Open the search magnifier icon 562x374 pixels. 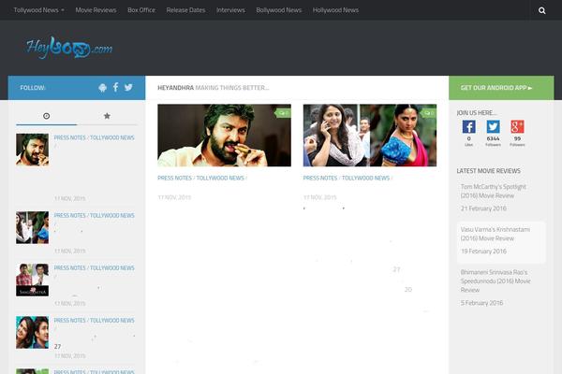[542, 10]
